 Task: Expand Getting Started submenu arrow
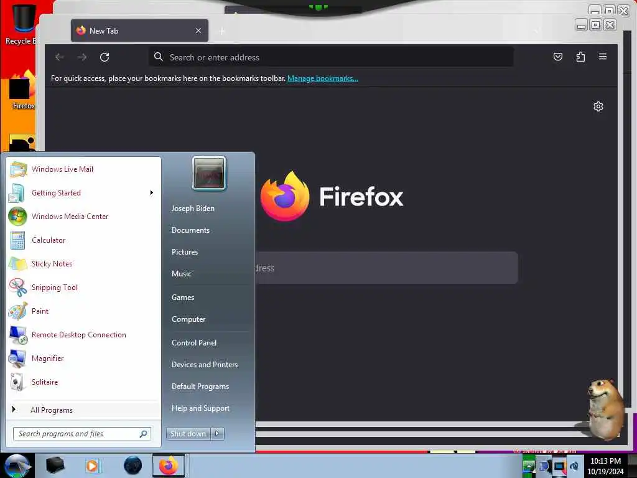[152, 193]
